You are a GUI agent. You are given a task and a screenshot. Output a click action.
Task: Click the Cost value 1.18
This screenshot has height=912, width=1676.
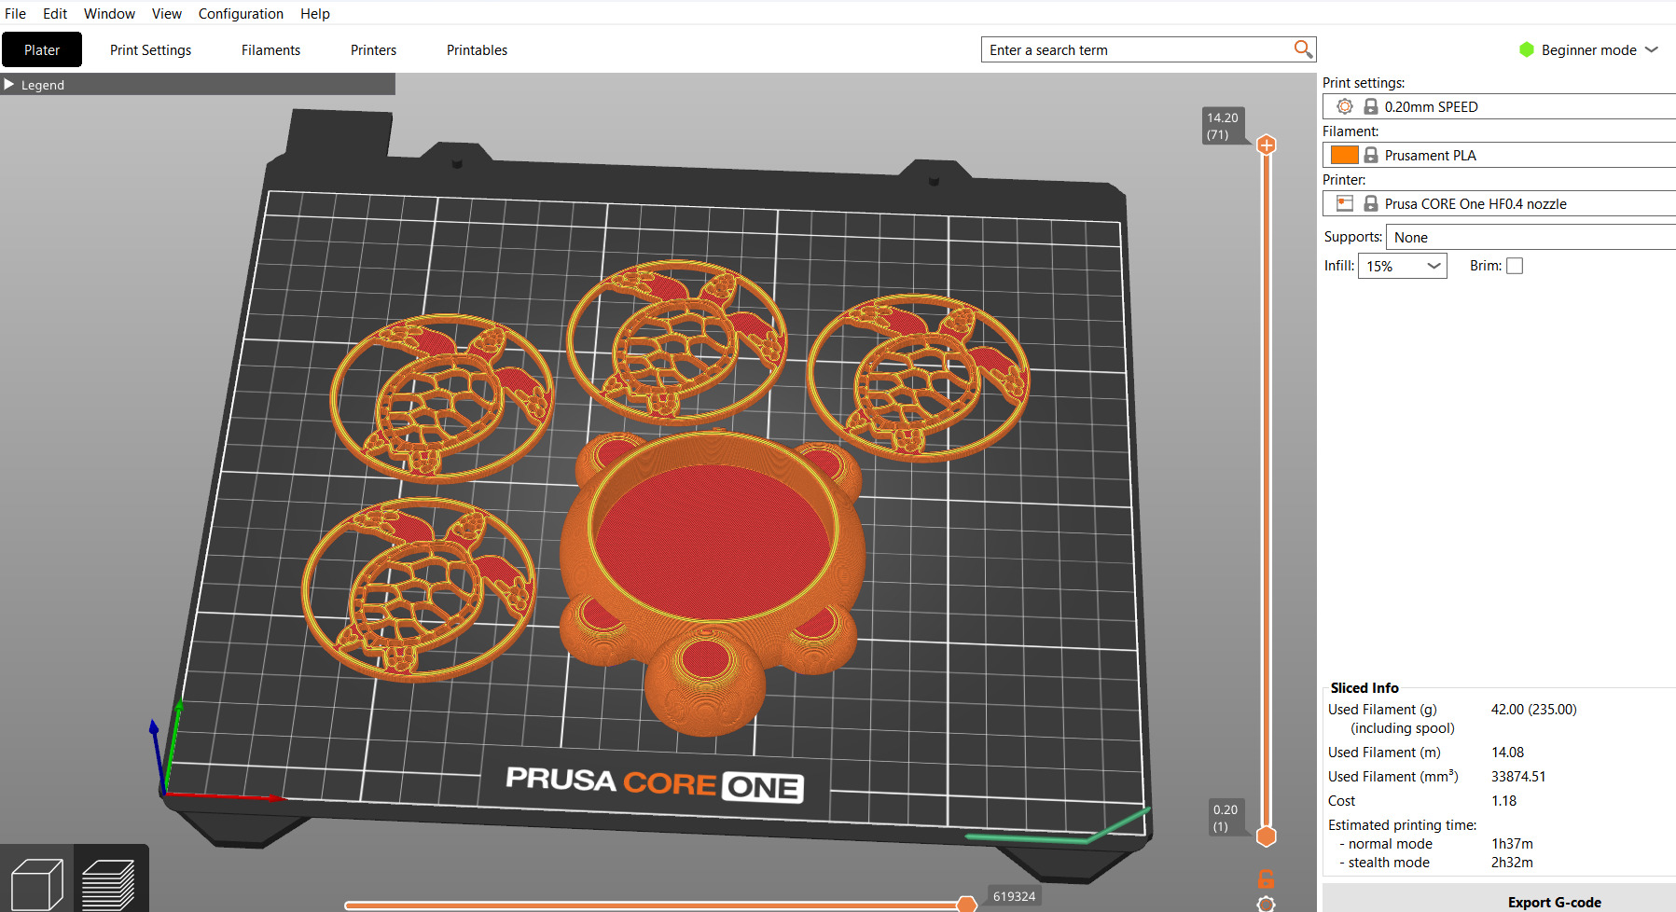(x=1503, y=800)
